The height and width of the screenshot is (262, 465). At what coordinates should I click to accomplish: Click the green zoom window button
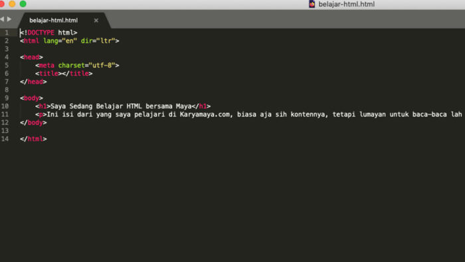(x=23, y=4)
